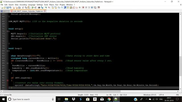The width and height of the screenshot is (182, 102).
Task: Close the GSM_MQTT_Arduino_Subscribe_Publish.ino tab via its X
Action: point(45,11)
